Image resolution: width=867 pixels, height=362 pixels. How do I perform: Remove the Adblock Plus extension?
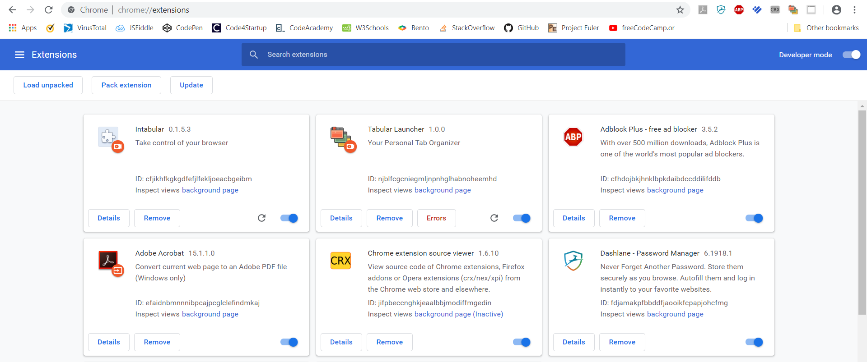[622, 218]
